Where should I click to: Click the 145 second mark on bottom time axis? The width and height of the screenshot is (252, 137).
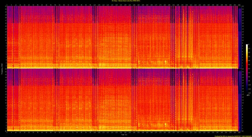[134, 133]
